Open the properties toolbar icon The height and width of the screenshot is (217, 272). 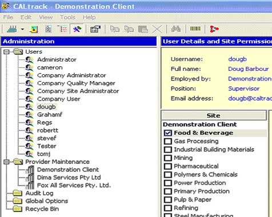pos(95,29)
